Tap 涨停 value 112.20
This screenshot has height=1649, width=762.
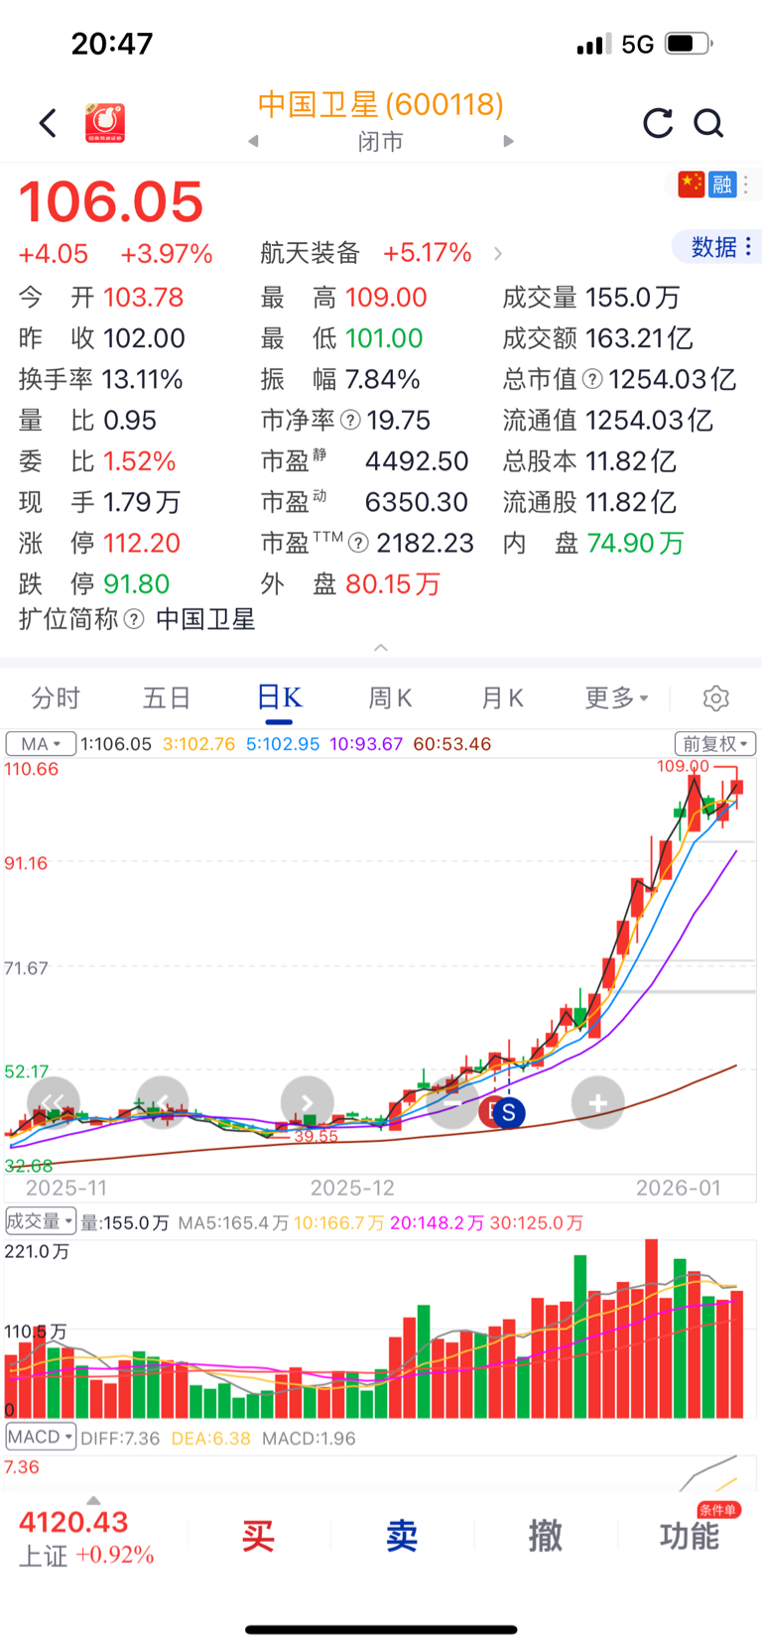point(142,543)
